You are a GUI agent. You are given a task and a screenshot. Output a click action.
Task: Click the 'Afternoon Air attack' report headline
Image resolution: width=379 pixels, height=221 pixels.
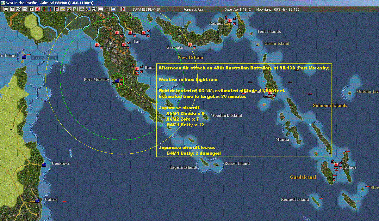[244, 68]
